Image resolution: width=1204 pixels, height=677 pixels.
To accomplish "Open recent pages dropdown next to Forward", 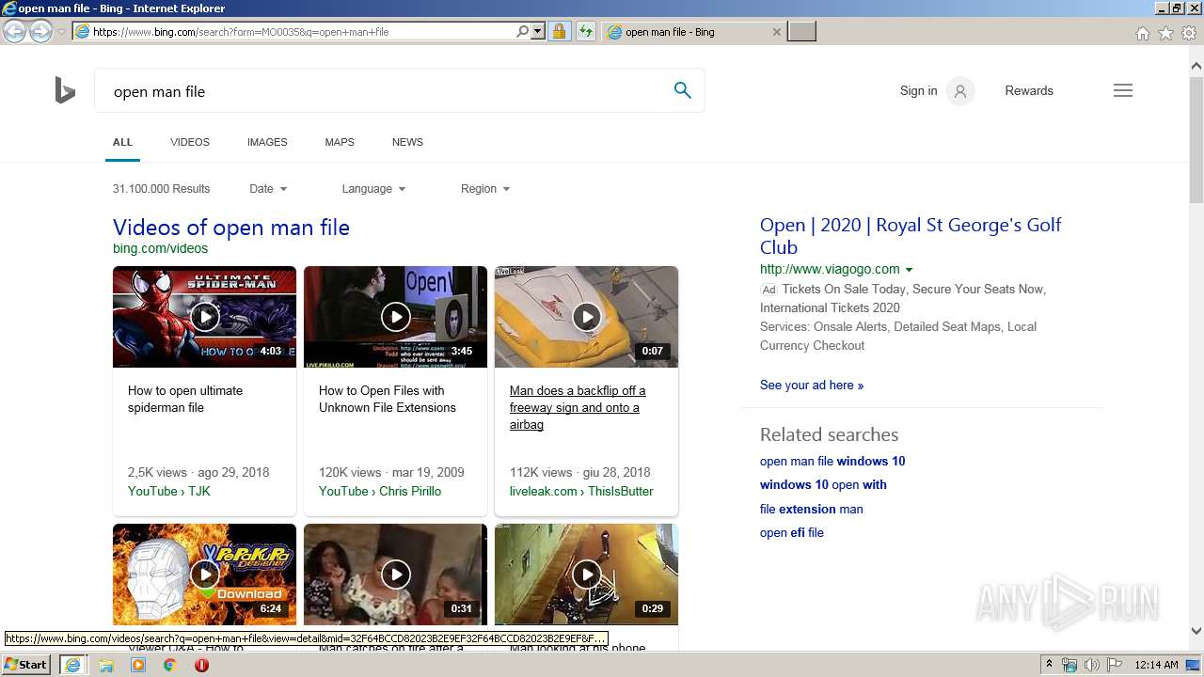I will click(x=61, y=31).
